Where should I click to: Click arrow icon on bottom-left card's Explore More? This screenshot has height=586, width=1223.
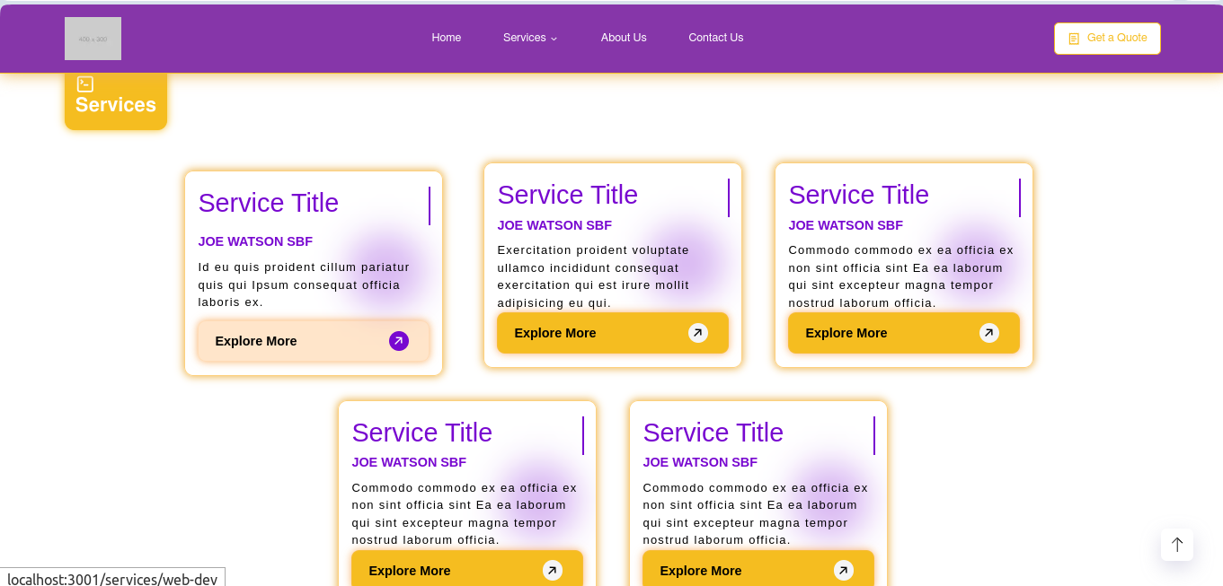[553, 571]
